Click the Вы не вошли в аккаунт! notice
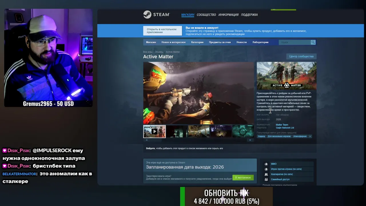Viewport: 366px width, 206px height. [202, 28]
